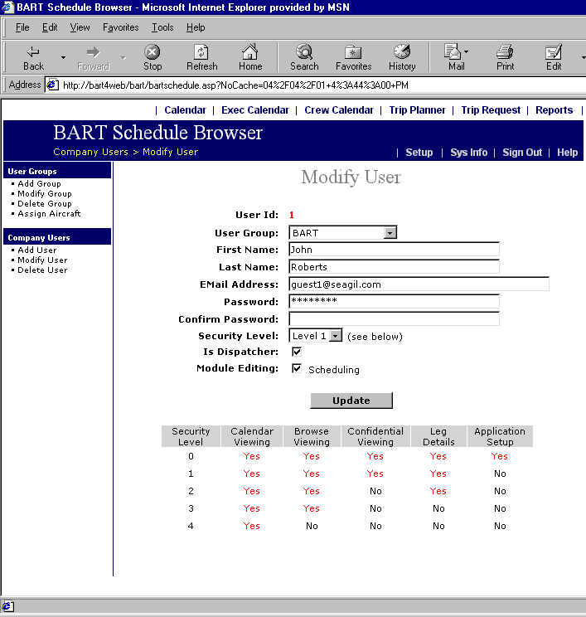The width and height of the screenshot is (586, 617).
Task: Click the First Name field
Action: point(394,250)
